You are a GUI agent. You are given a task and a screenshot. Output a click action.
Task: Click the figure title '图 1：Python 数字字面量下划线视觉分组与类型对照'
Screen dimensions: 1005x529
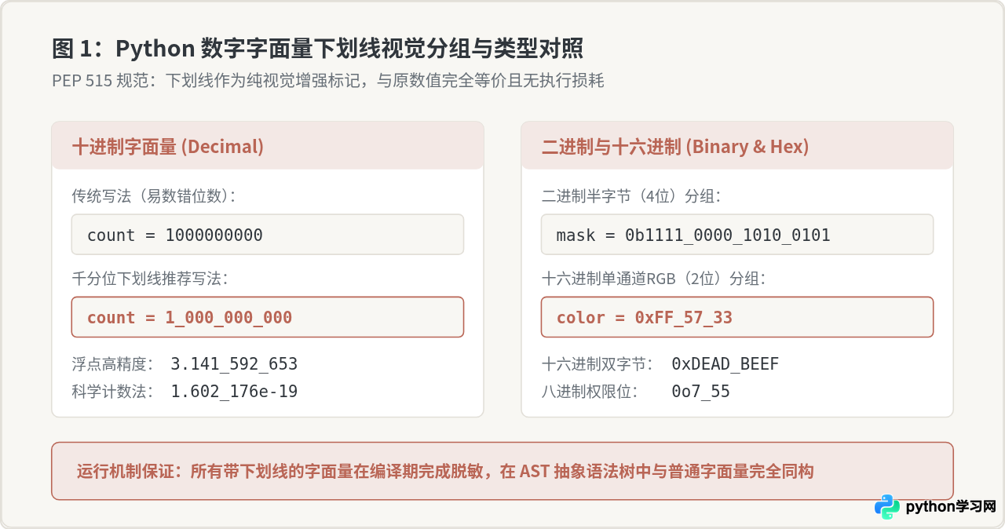(318, 49)
